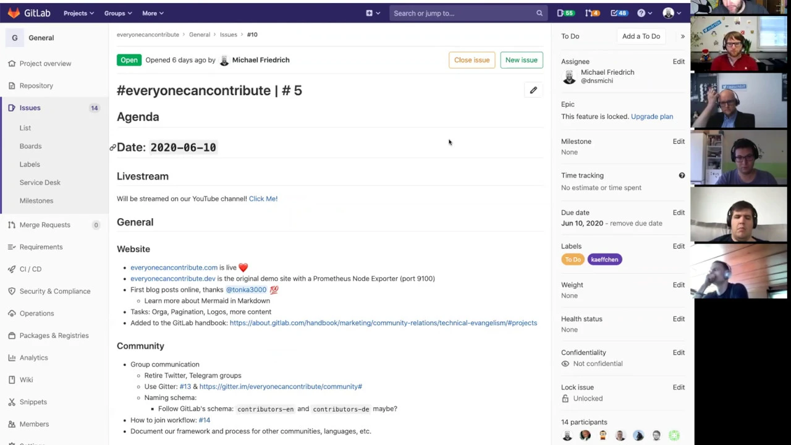Open issue List submenu item
The width and height of the screenshot is (791, 445).
25,128
